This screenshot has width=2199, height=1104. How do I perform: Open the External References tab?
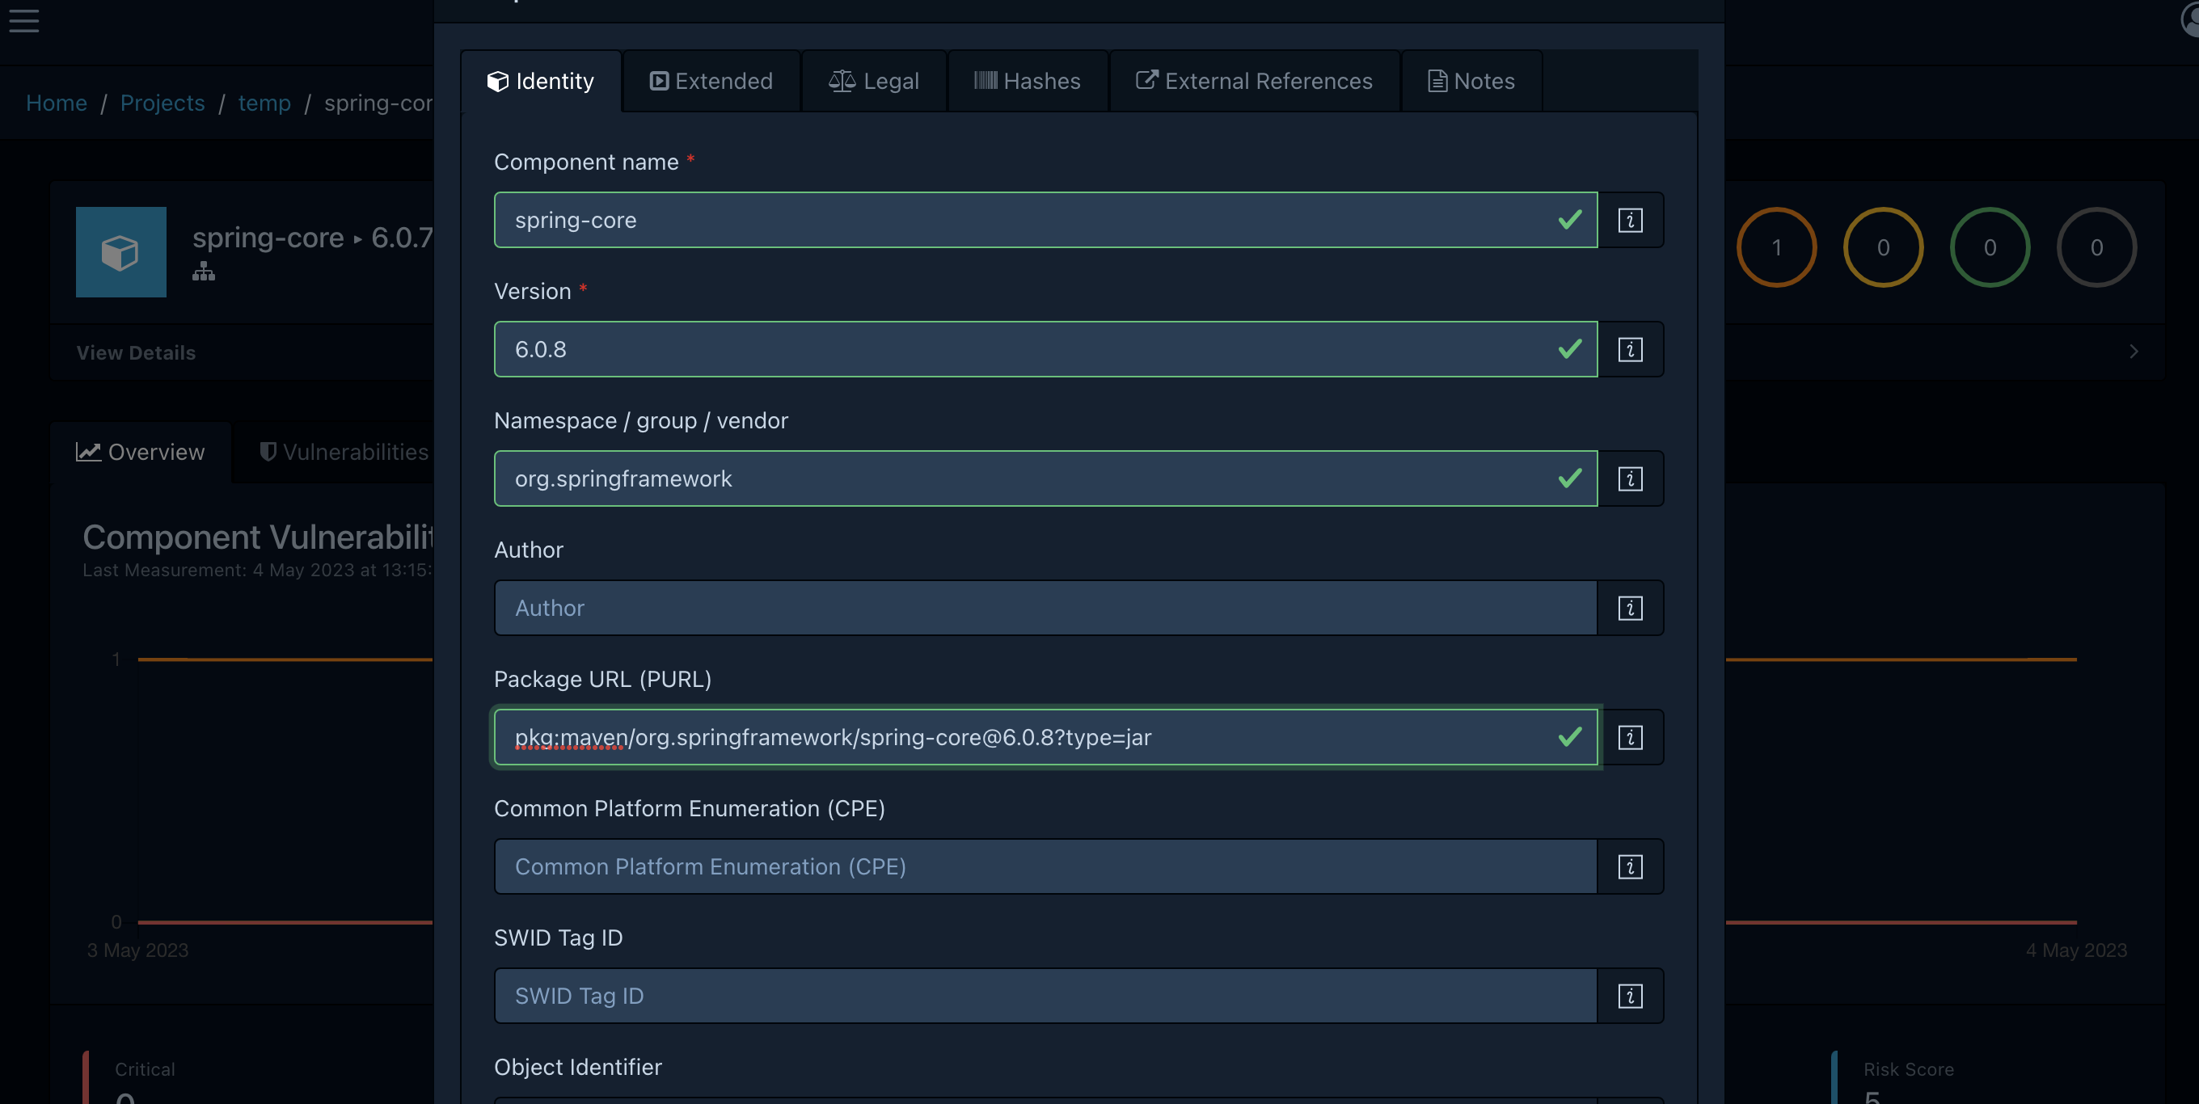[1255, 81]
